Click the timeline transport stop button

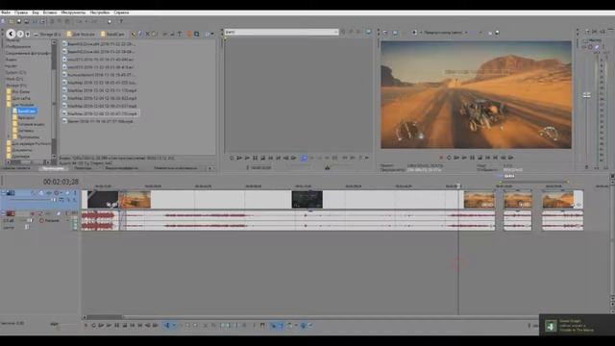[125, 325]
